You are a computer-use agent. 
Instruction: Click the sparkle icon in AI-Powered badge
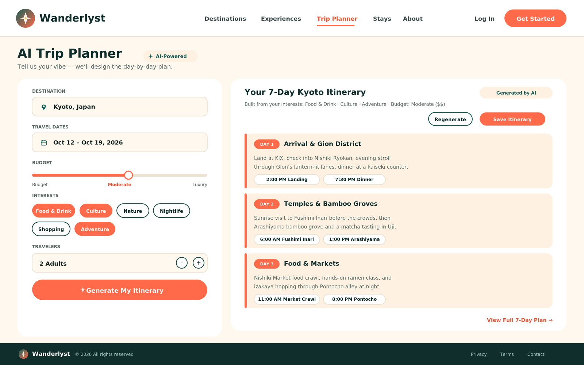151,56
